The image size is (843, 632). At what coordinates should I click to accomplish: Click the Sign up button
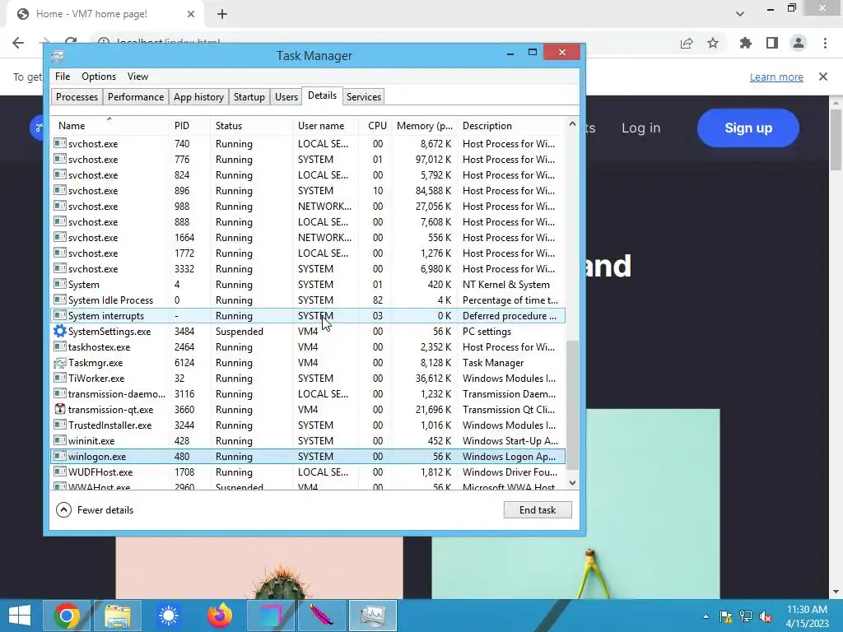pos(748,128)
